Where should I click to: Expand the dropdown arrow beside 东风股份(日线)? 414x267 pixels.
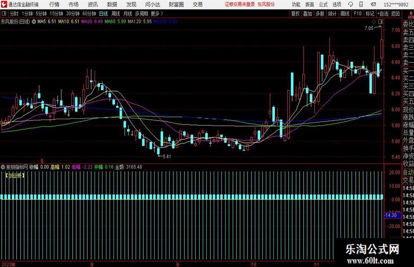(x=34, y=21)
